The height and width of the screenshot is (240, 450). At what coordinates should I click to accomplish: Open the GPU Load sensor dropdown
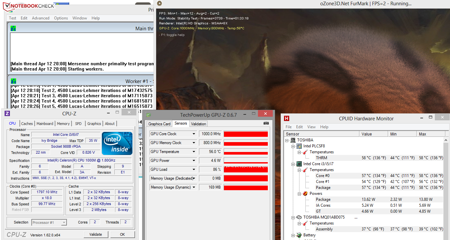pos(194,169)
